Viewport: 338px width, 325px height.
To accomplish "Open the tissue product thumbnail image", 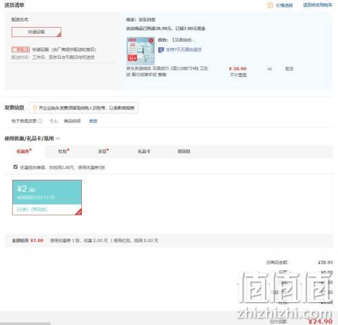I will click(x=141, y=51).
